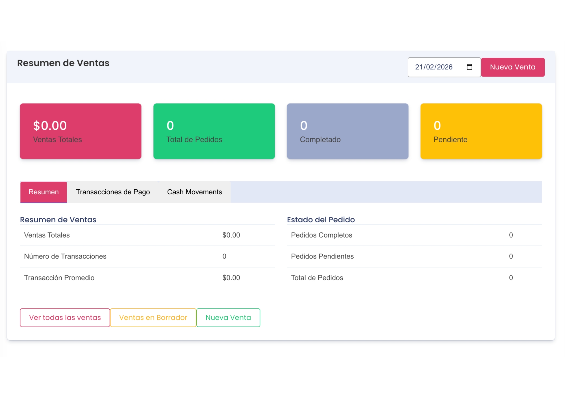The image size is (565, 409).
Task: Select the Pedidos Pendientes row
Action: [414, 256]
